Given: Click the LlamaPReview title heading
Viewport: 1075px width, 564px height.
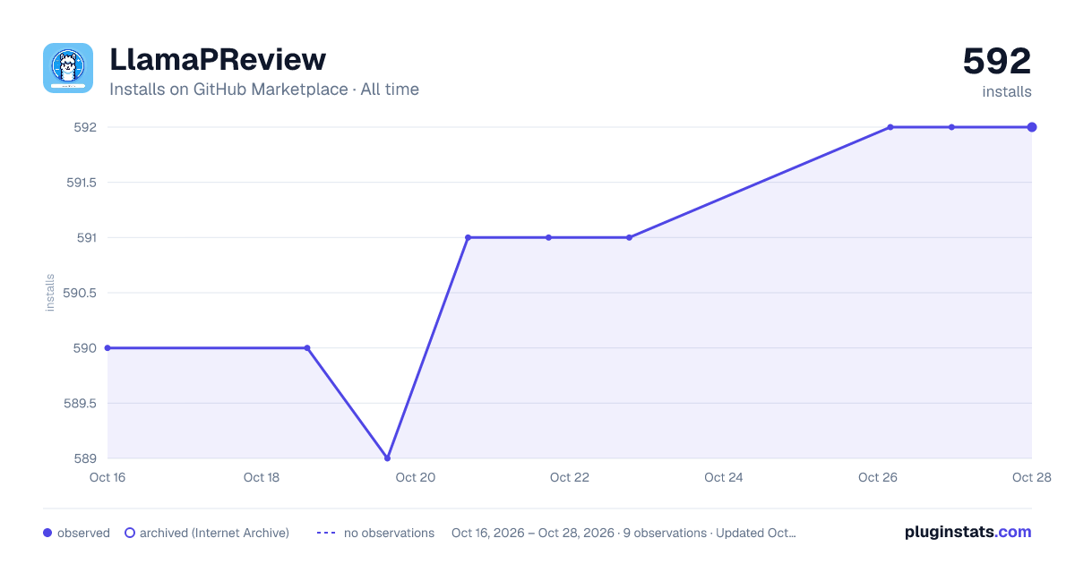Looking at the screenshot, I should (x=218, y=60).
